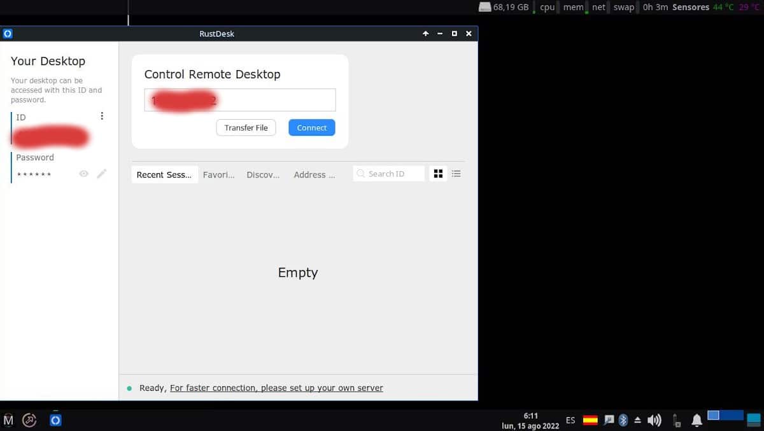The height and width of the screenshot is (431, 764).
Task: Click the USB device tray icon
Action: 676,420
